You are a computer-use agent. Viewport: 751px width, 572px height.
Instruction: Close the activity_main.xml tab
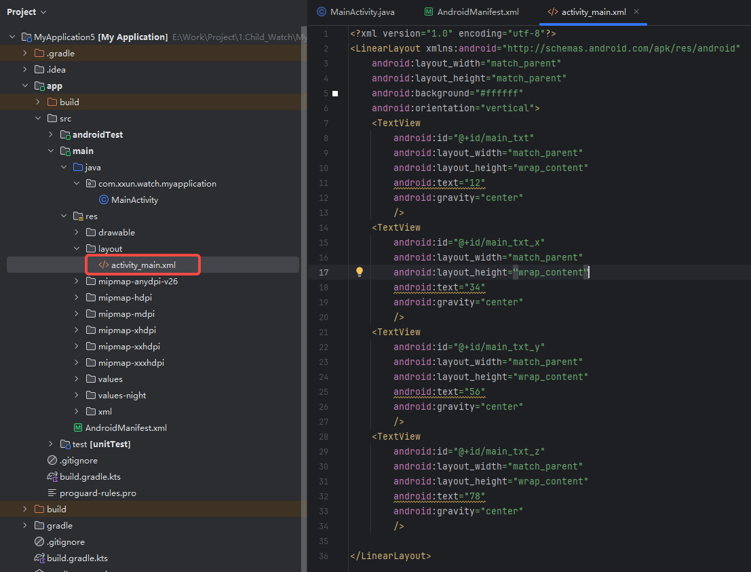coord(636,12)
